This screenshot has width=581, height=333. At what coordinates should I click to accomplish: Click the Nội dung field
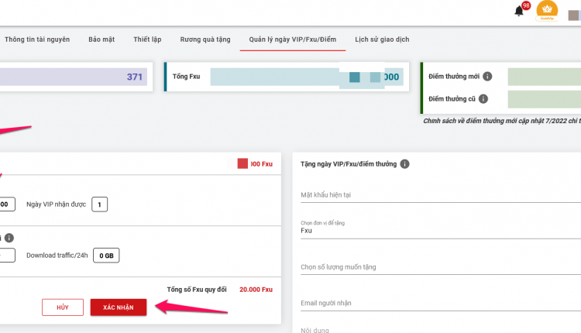tap(441, 330)
